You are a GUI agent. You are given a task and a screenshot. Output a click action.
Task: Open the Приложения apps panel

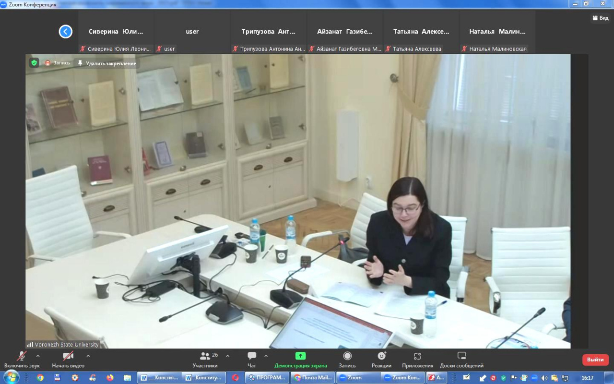tap(417, 356)
